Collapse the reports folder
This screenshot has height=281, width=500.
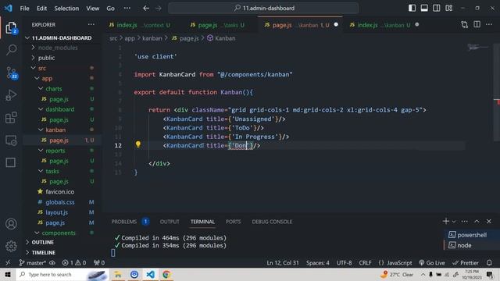point(55,151)
